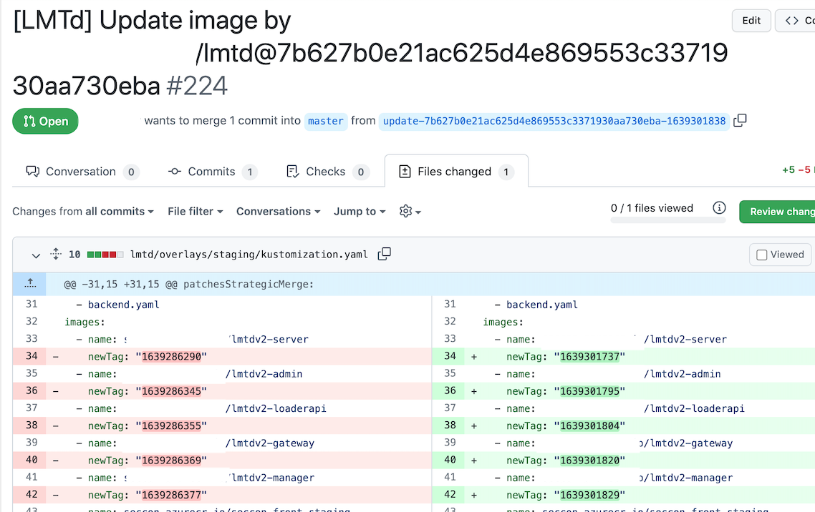Open diff settings gear menu
This screenshot has width=815, height=512.
[x=410, y=212]
